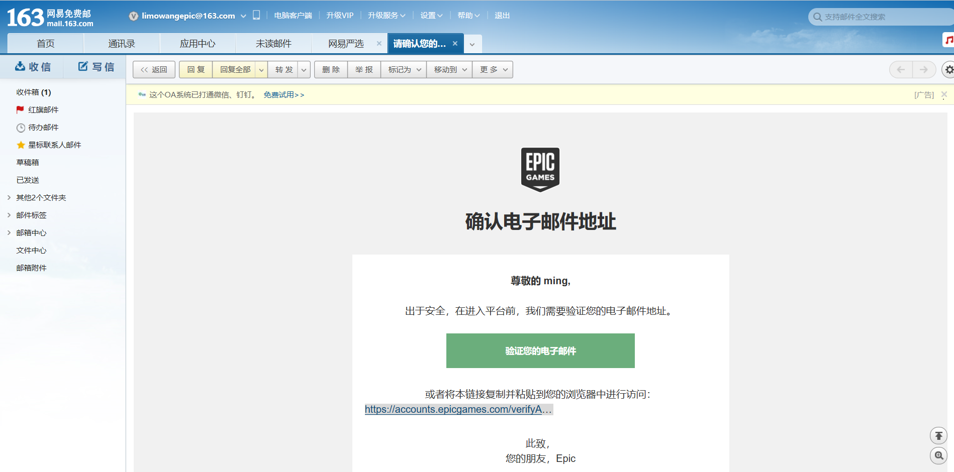The width and height of the screenshot is (954, 472).
Task: Expand 其他2个文件夹 in sidebar
Action: (x=9, y=198)
